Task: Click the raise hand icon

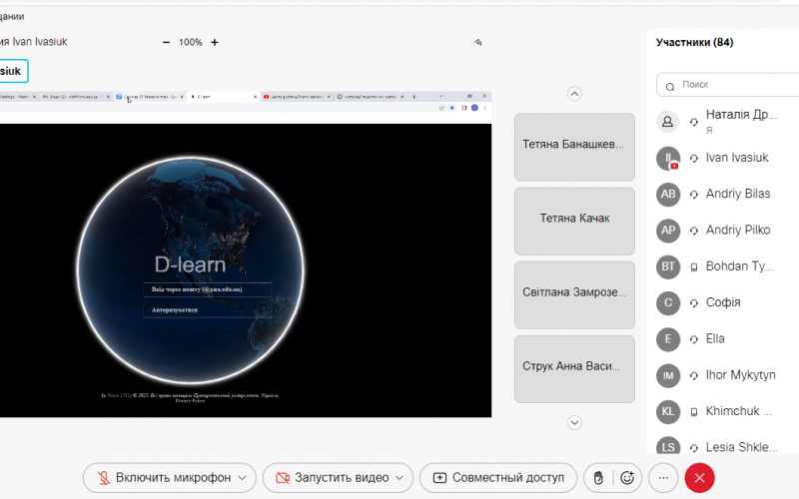Action: click(597, 478)
